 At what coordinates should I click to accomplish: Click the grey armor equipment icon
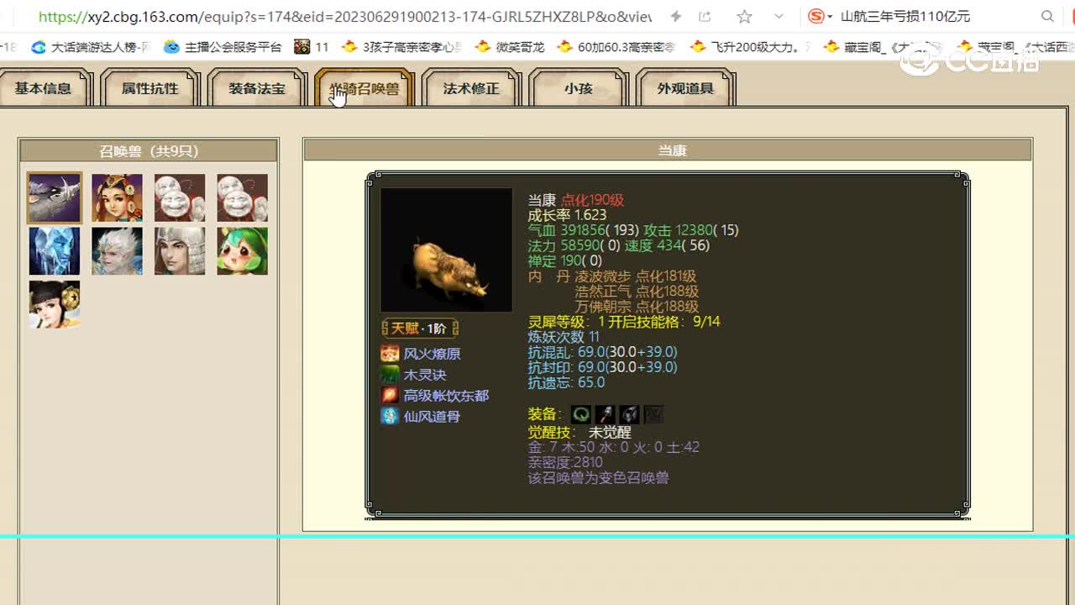pyautogui.click(x=629, y=414)
